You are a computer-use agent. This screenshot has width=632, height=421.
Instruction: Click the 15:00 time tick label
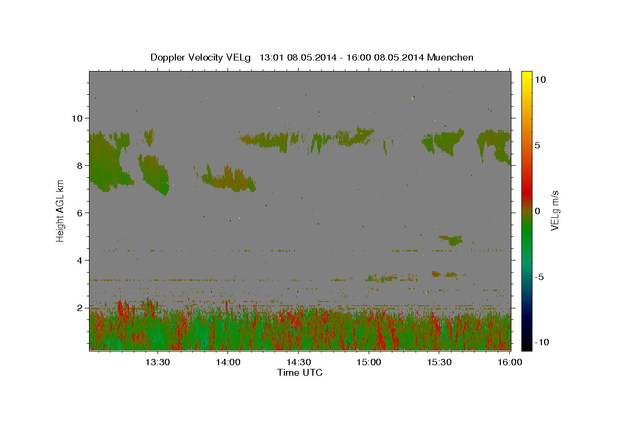coord(369,362)
